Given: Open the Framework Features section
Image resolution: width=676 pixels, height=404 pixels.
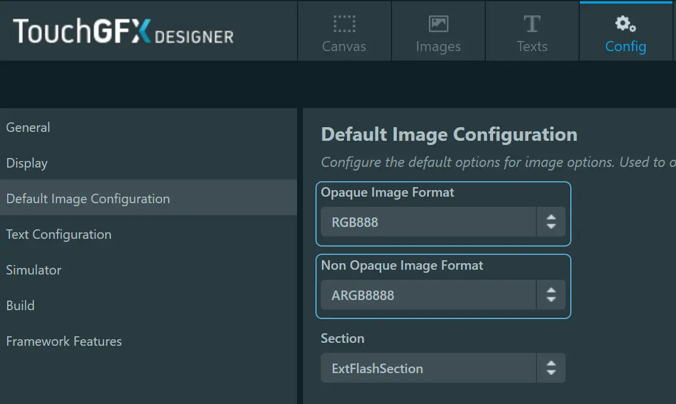Looking at the screenshot, I should 149,341.
